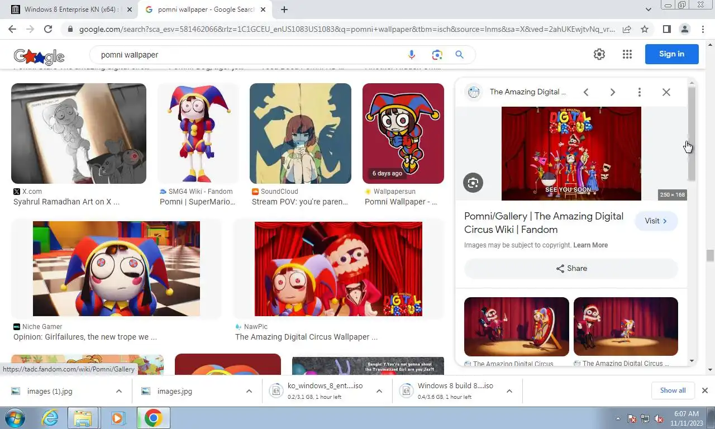Expand the tab search dropdown
This screenshot has width=715, height=429.
click(x=649, y=9)
